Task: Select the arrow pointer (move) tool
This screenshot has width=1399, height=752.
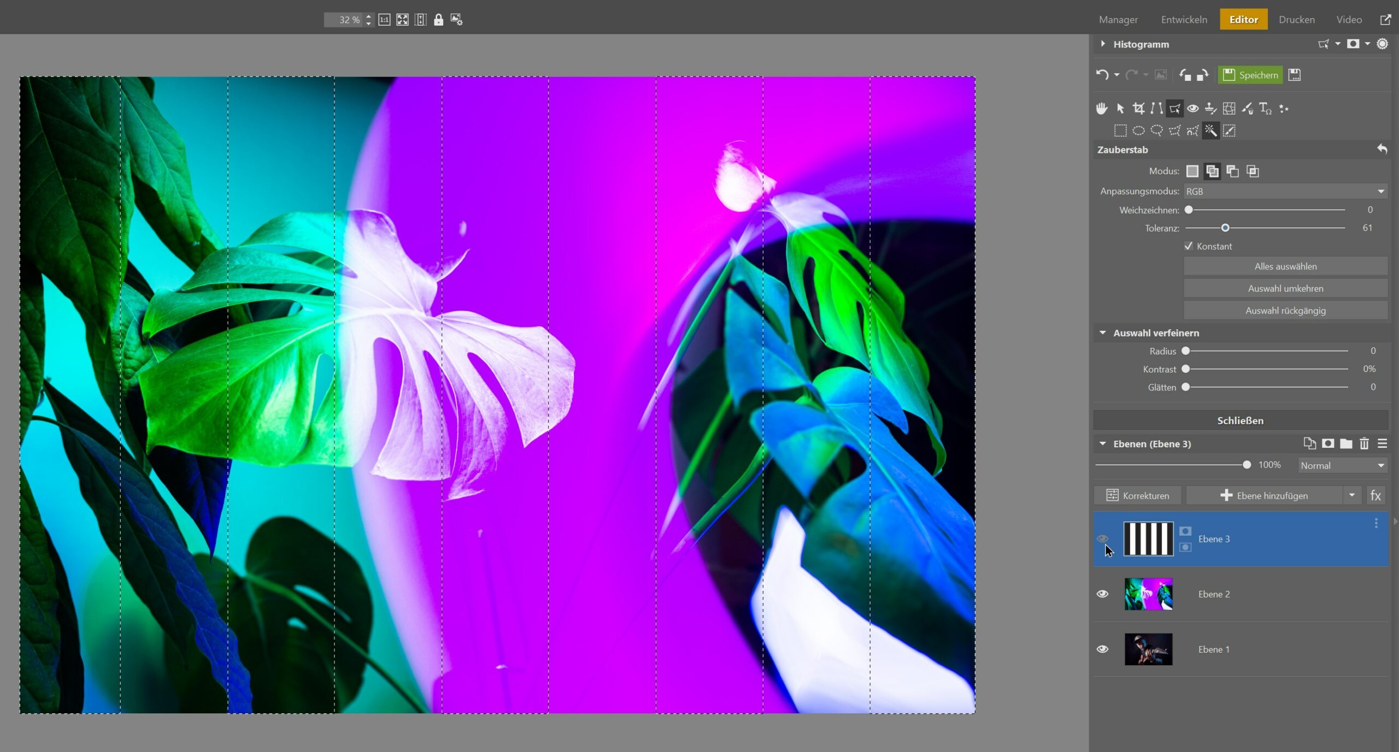Action: coord(1120,109)
